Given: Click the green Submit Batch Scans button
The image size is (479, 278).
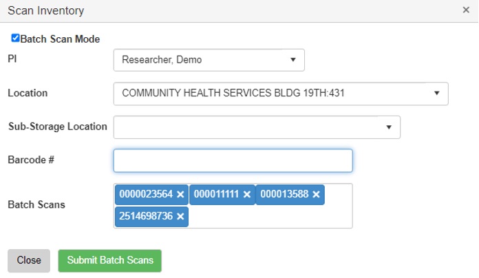Looking at the screenshot, I should click(109, 261).
